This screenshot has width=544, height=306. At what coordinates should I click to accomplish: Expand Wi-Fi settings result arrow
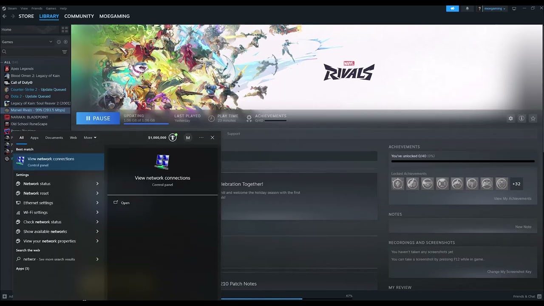(97, 212)
